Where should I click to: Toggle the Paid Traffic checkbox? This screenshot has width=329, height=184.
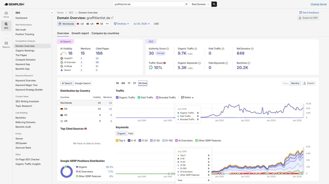[139, 97]
